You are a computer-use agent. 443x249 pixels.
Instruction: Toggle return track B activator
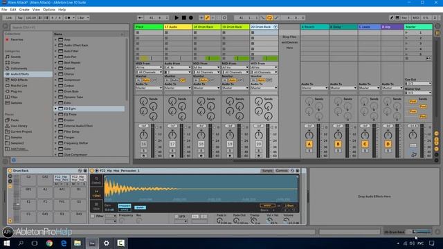coord(338,145)
